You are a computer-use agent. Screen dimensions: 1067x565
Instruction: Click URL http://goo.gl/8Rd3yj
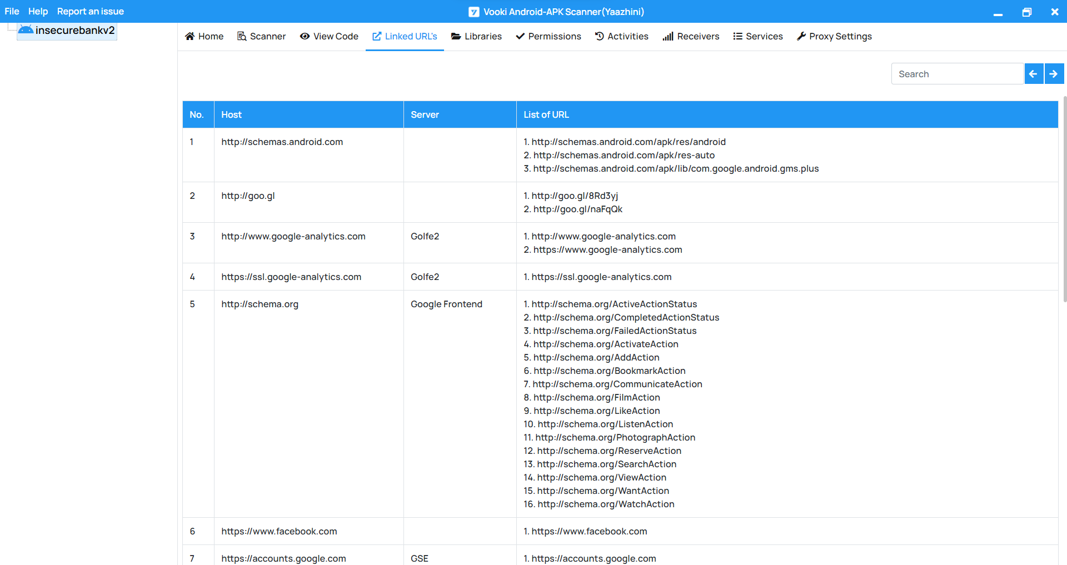pyautogui.click(x=575, y=196)
